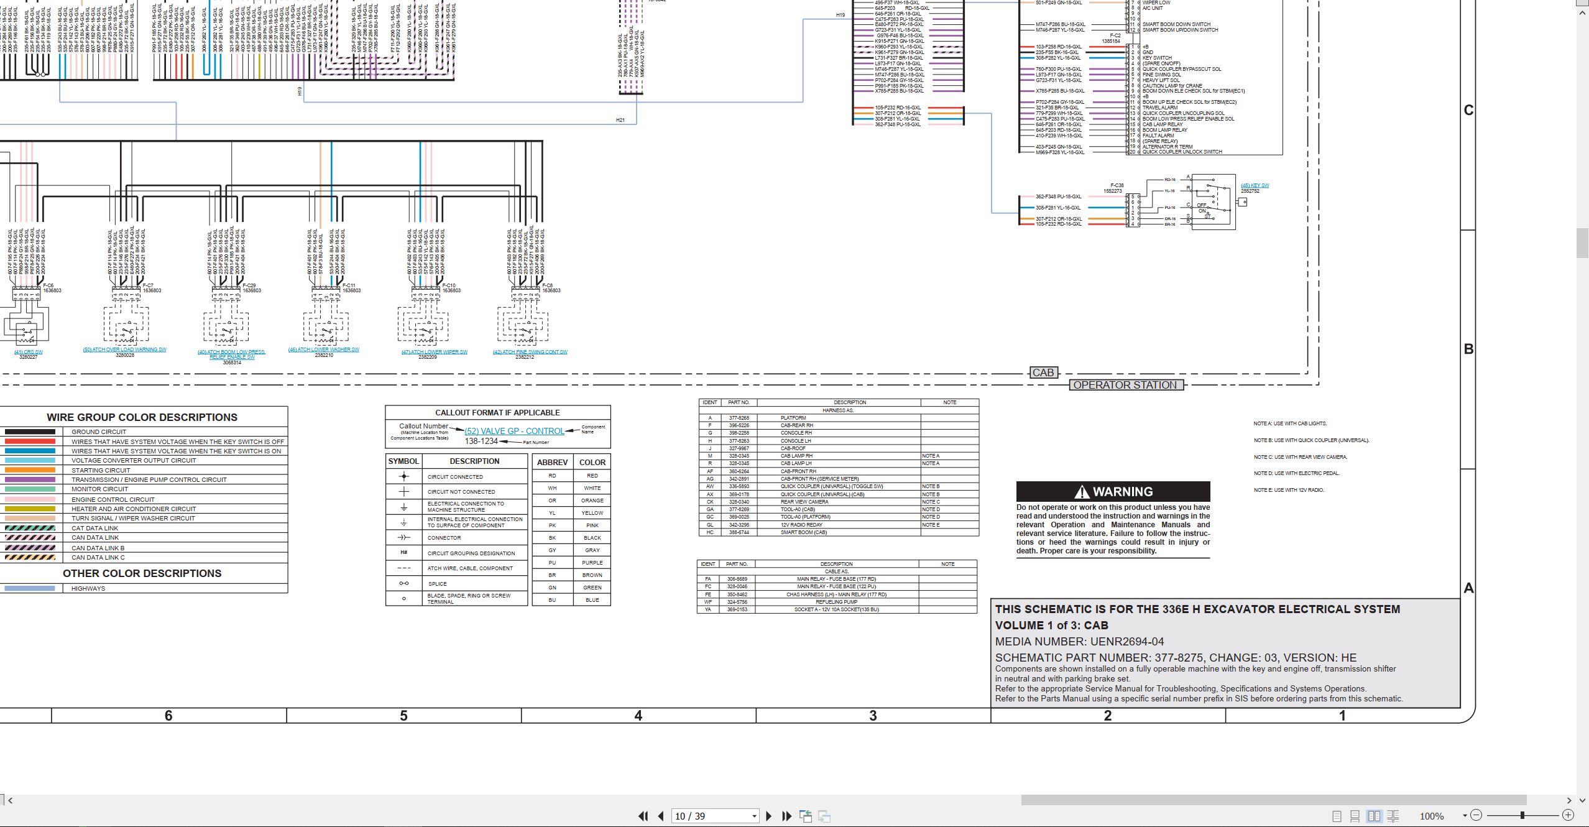Click the STARTING CIRCUIT orange swatch
The height and width of the screenshot is (827, 1589).
(x=30, y=470)
